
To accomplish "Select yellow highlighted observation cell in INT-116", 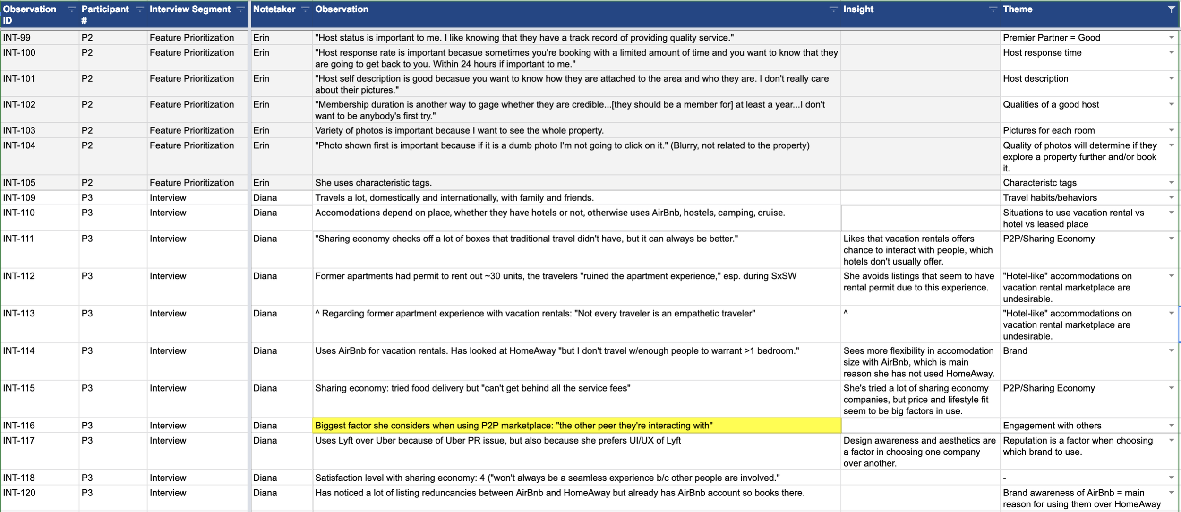I will click(x=576, y=426).
